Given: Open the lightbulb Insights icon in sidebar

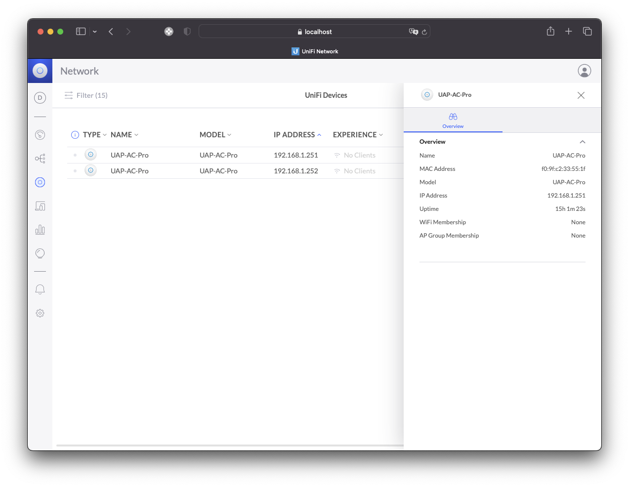Looking at the screenshot, I should coord(40,253).
